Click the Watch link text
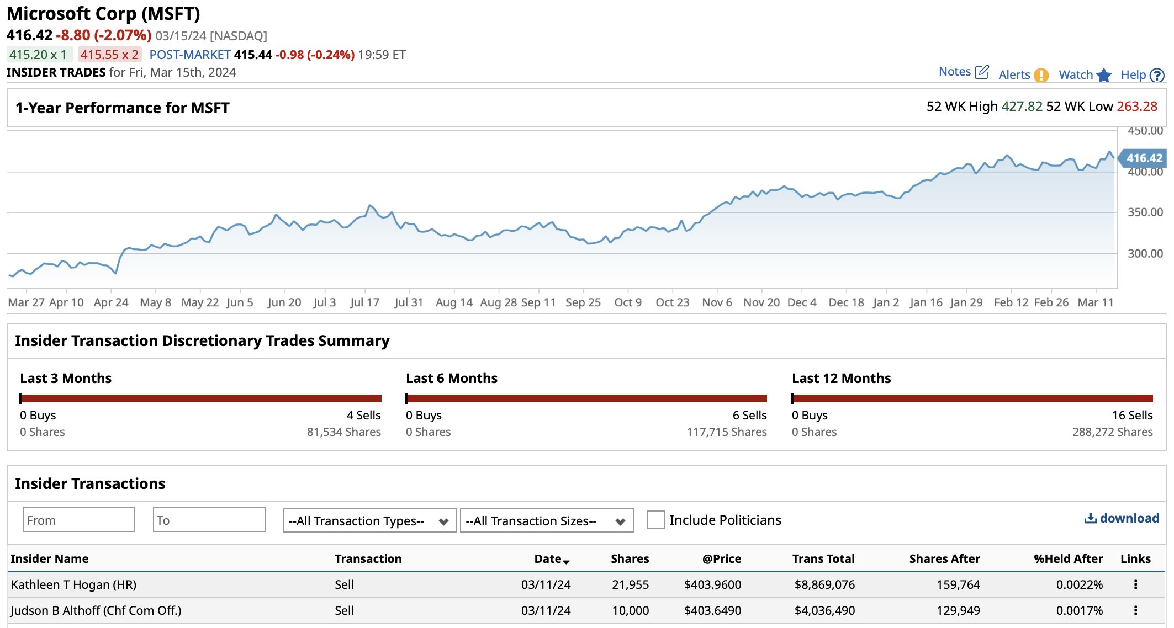The height and width of the screenshot is (628, 1174). pos(1076,75)
